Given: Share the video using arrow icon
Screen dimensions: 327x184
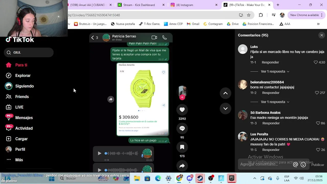Looking at the screenshot, I should [x=182, y=166].
